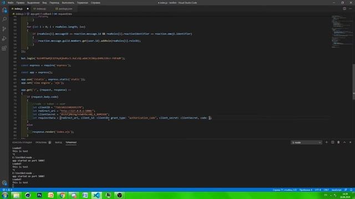Click feedback icon in status bar
This screenshot has height=199, width=355.
click(346, 190)
